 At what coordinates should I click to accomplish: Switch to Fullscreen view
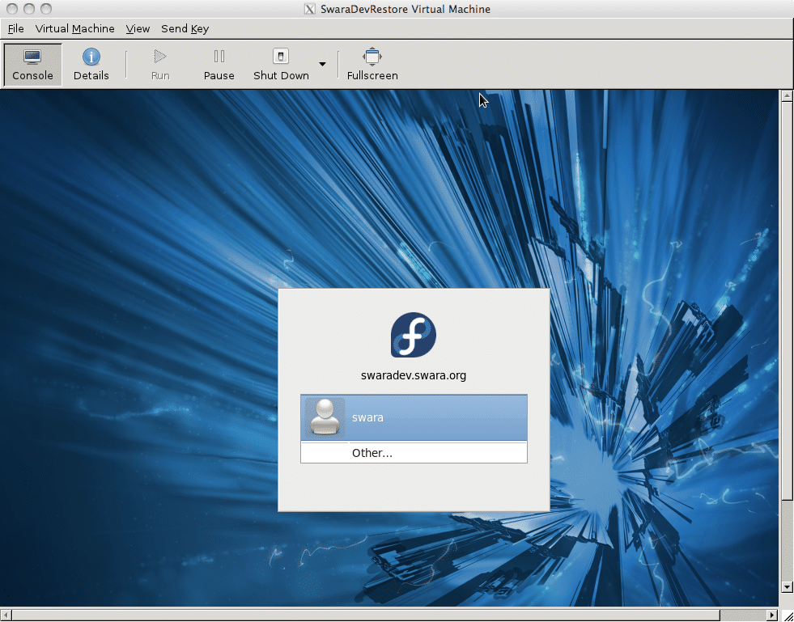(x=372, y=57)
